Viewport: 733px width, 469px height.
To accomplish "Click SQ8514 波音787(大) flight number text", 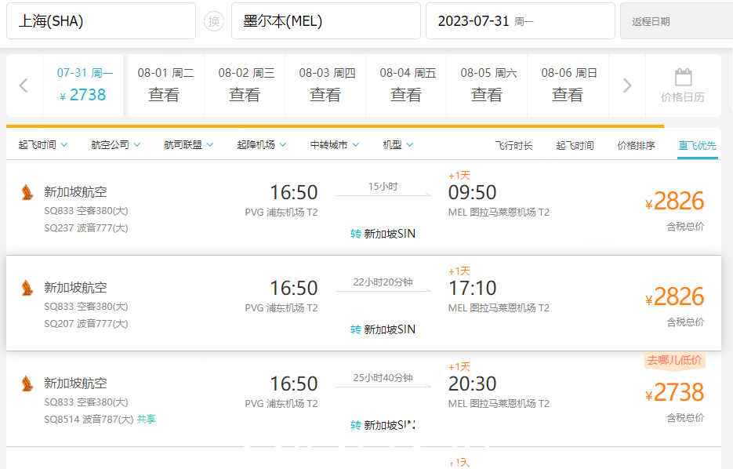I will [89, 420].
